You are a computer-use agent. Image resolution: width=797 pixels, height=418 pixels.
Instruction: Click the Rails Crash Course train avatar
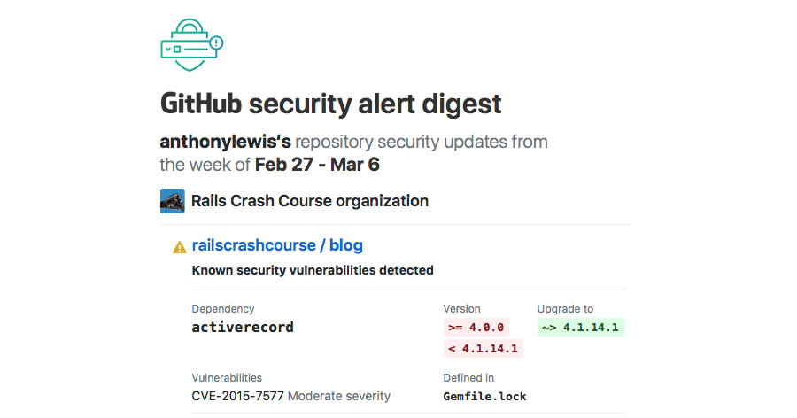173,201
